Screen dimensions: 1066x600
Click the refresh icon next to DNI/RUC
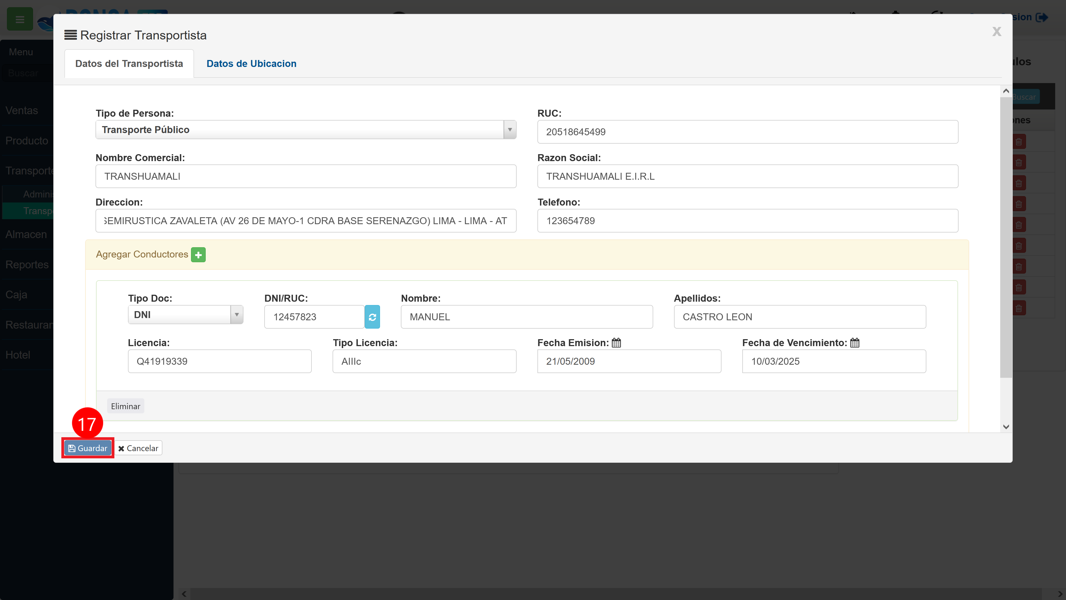373,317
